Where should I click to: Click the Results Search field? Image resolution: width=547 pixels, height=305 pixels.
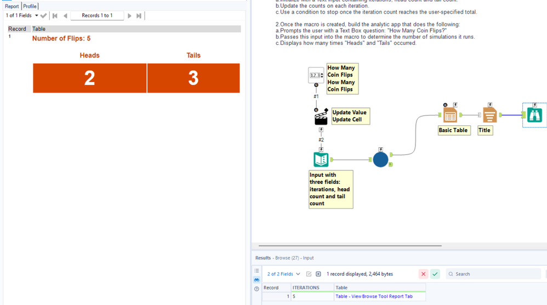tap(493, 274)
